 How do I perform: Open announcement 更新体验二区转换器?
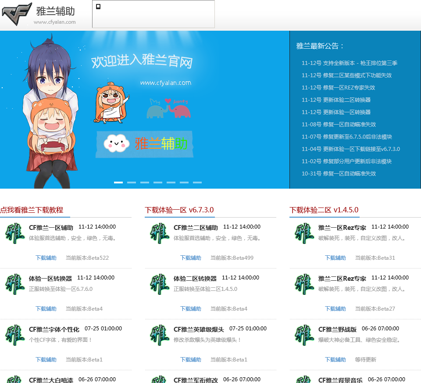(336, 100)
